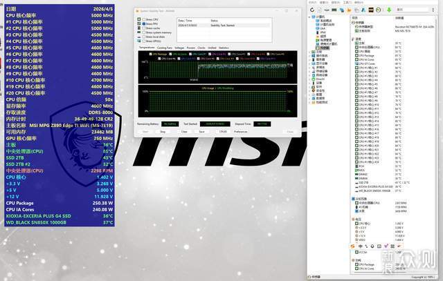Image resolution: width=443 pixels, height=281 pixels.
Task: Click the report page icon in AIDA64 toolbar
Action: click(x=320, y=10)
